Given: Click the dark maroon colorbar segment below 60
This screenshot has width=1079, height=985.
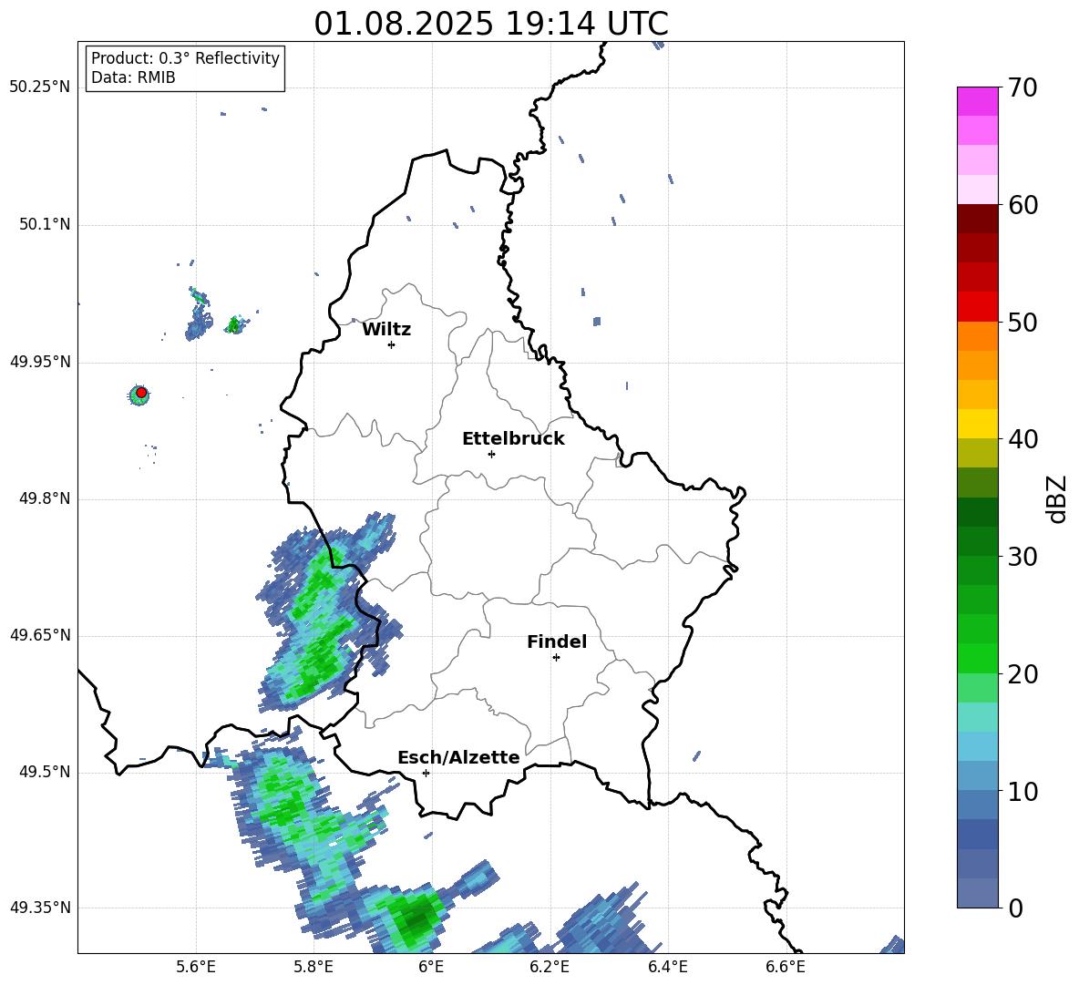Looking at the screenshot, I should click(x=977, y=219).
